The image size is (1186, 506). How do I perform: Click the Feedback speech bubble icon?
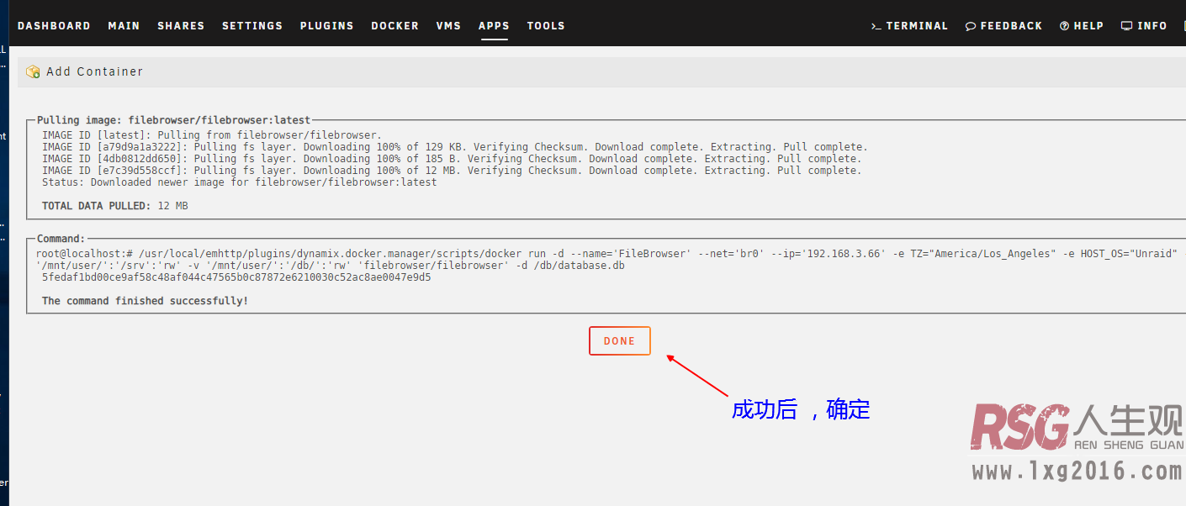(971, 26)
